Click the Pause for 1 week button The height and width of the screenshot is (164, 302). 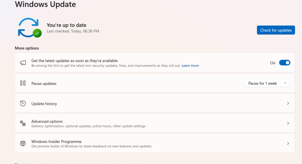263,83
